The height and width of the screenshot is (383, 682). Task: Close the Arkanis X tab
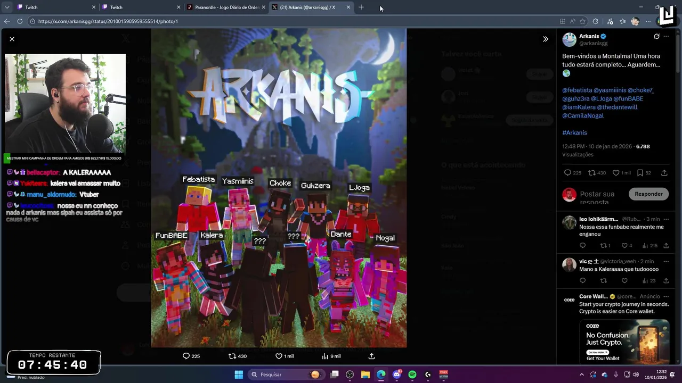tap(348, 7)
